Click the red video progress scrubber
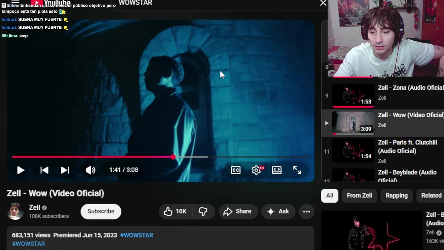The height and width of the screenshot is (250, 444). point(173,157)
